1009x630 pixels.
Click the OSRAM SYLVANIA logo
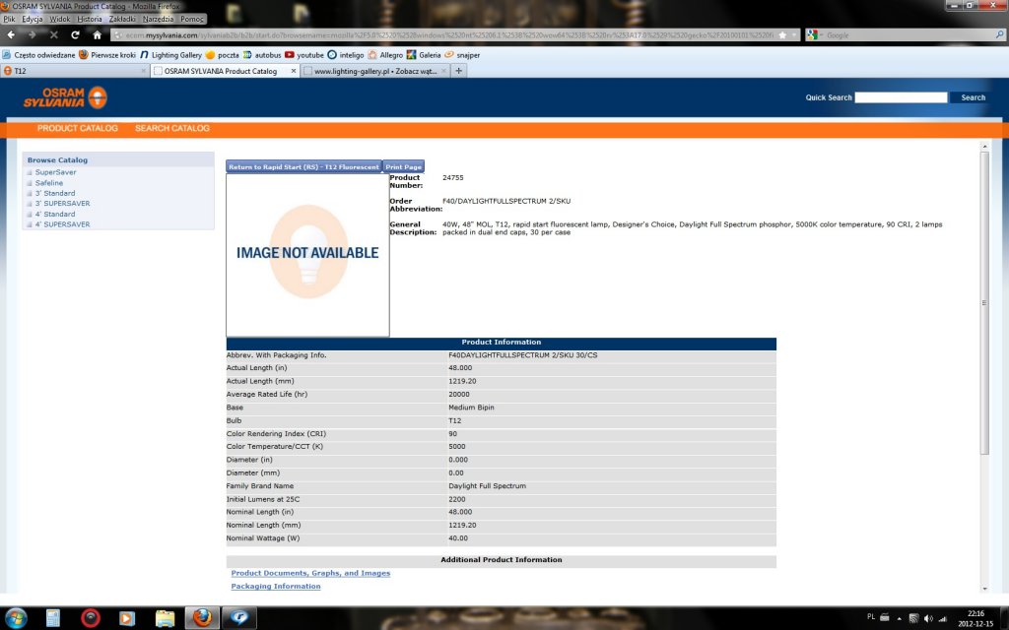pyautogui.click(x=65, y=97)
